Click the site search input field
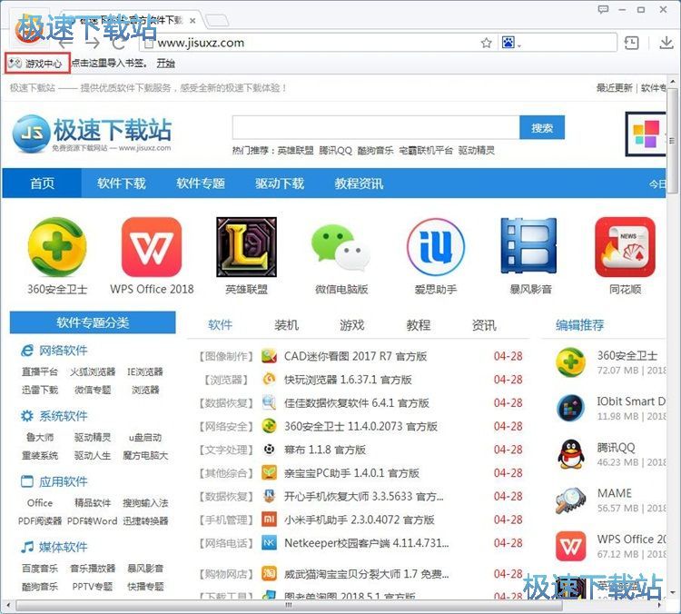 click(x=376, y=127)
